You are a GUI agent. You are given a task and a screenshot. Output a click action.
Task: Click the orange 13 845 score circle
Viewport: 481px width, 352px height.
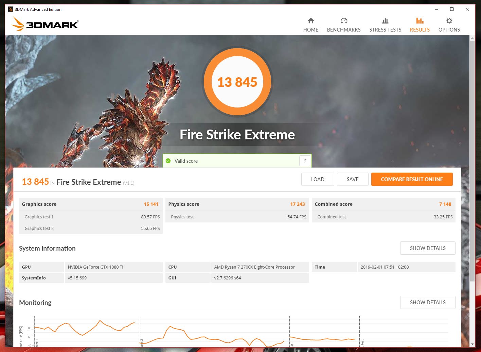point(237,82)
